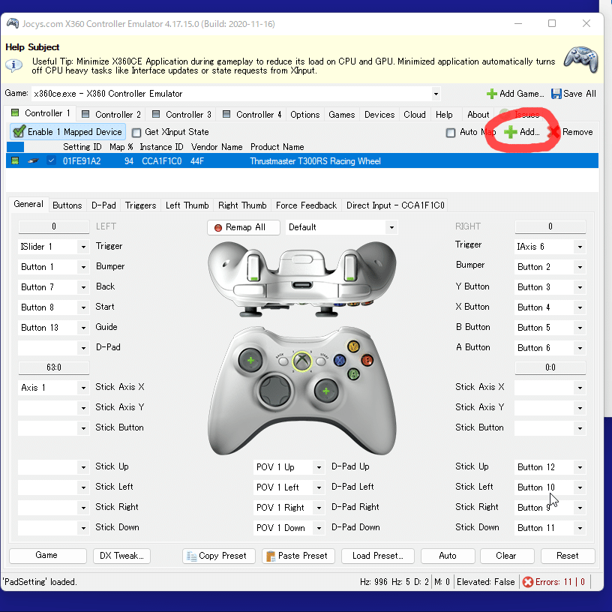Open D-Pad Up POV 1 Up dropdown
612x612 pixels.
(319, 467)
